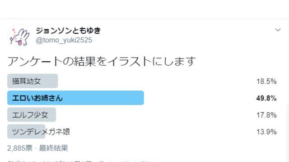289x162 pixels.
Task: Select the エルフ少女 poll option bar
Action: [32, 115]
